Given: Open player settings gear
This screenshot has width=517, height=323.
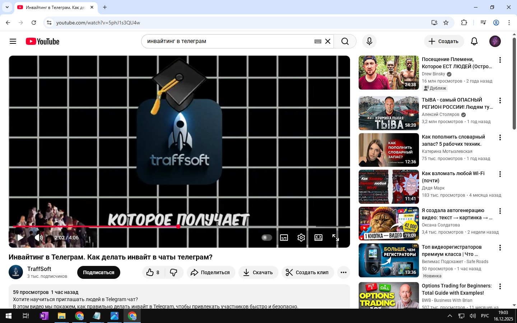Looking at the screenshot, I should 301,238.
